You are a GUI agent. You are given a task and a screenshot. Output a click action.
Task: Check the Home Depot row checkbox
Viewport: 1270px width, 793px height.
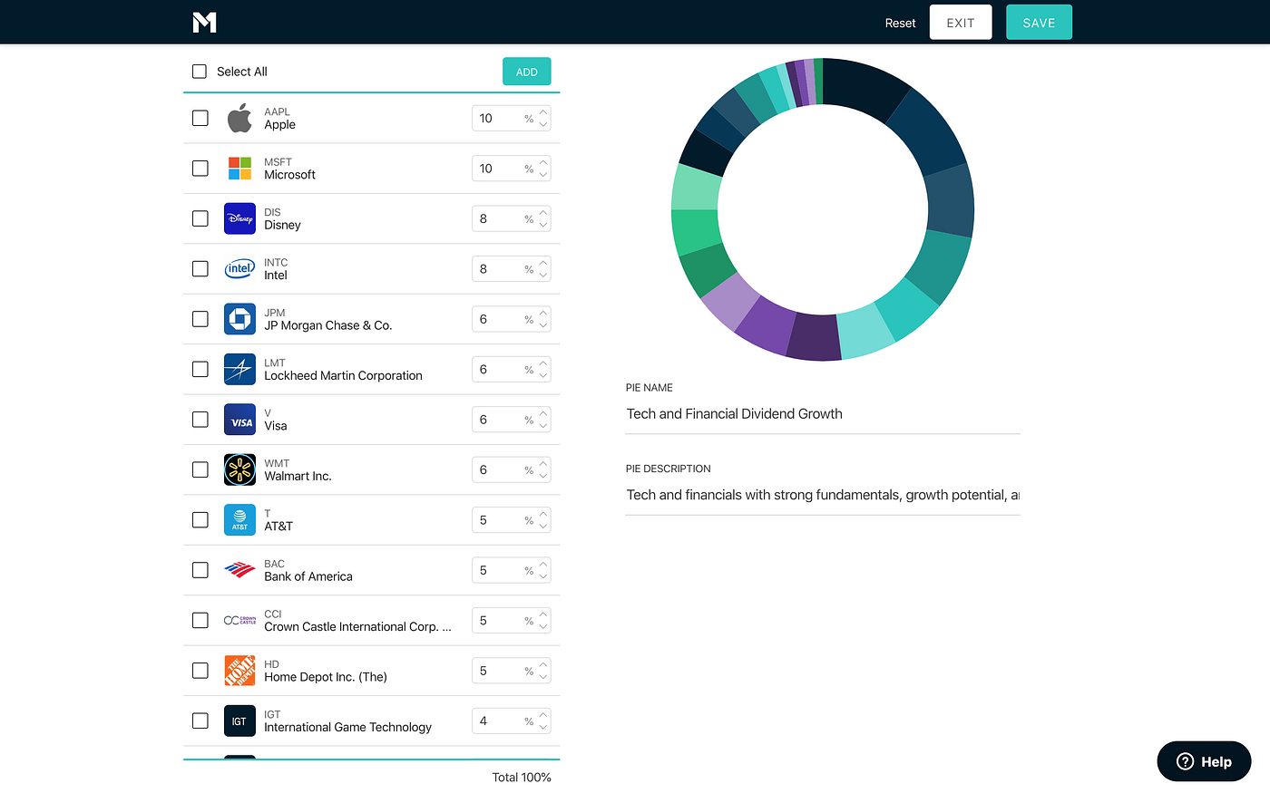(x=200, y=671)
